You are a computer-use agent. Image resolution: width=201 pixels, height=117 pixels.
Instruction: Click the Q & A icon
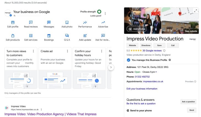coord(67,36)
